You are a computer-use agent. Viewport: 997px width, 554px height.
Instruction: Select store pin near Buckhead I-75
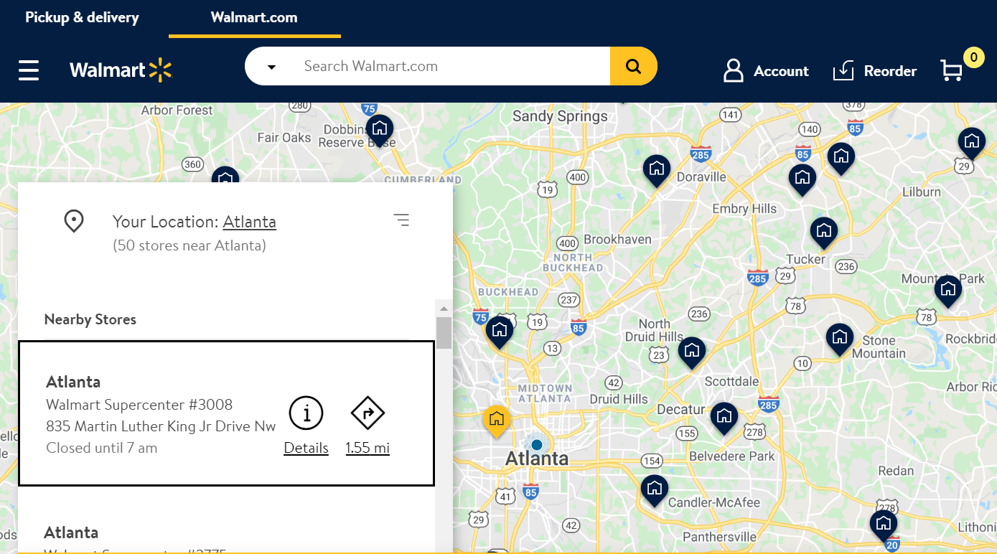pos(500,332)
